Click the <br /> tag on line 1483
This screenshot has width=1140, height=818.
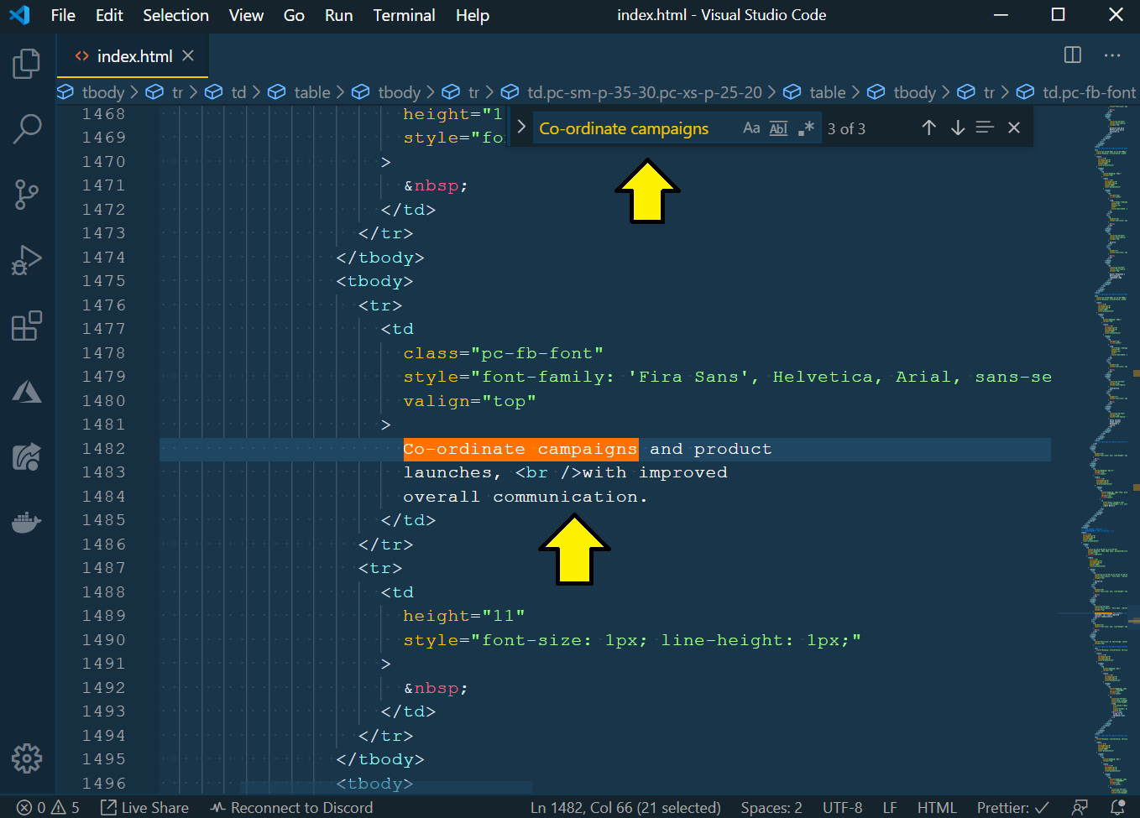click(x=548, y=472)
